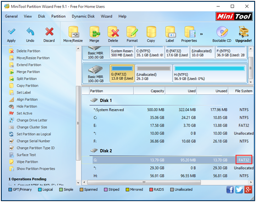
Task: Open the Wizard menu
Action: pos(106,16)
